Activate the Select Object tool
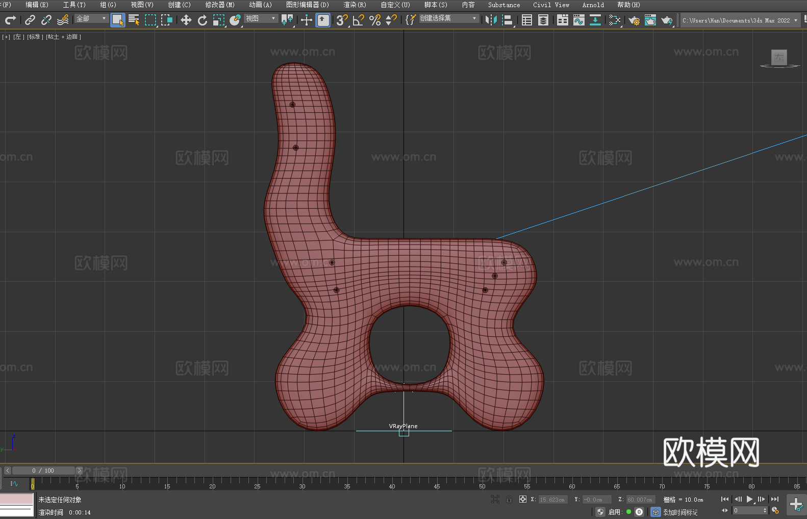The width and height of the screenshot is (807, 519). point(118,20)
